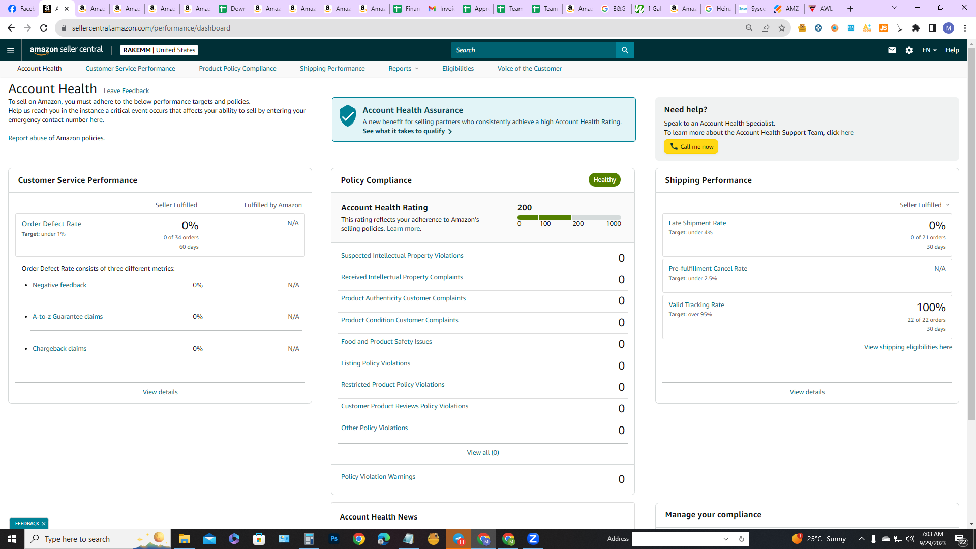The width and height of the screenshot is (976, 549).
Task: Open the Chrome extensions puzzle icon
Action: click(x=916, y=28)
